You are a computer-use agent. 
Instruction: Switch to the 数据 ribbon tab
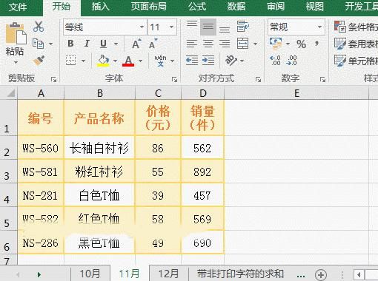point(236,7)
